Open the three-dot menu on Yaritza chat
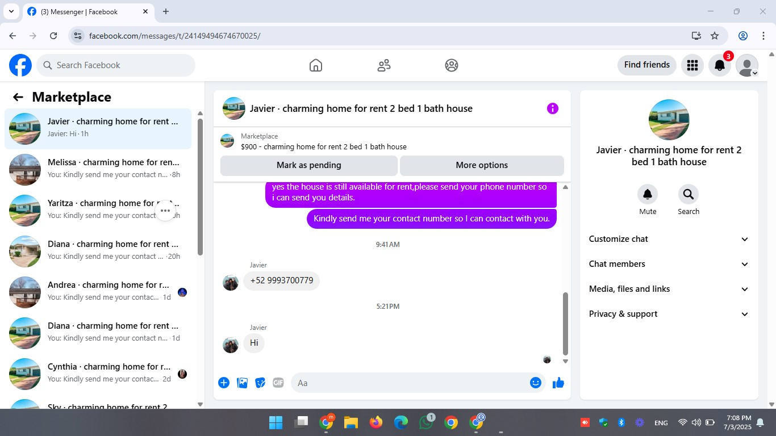 [165, 211]
